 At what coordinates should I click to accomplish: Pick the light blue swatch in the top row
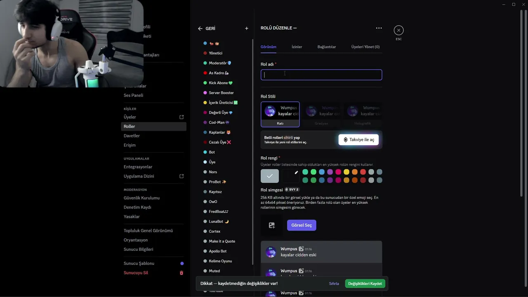[322, 172]
